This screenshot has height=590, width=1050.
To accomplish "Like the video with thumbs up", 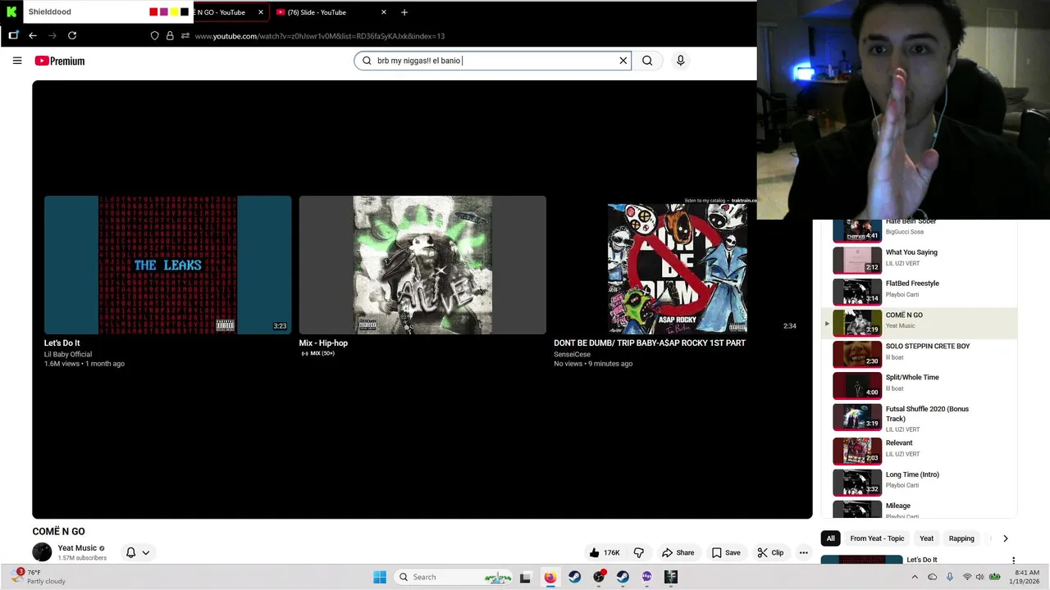I will (x=605, y=552).
